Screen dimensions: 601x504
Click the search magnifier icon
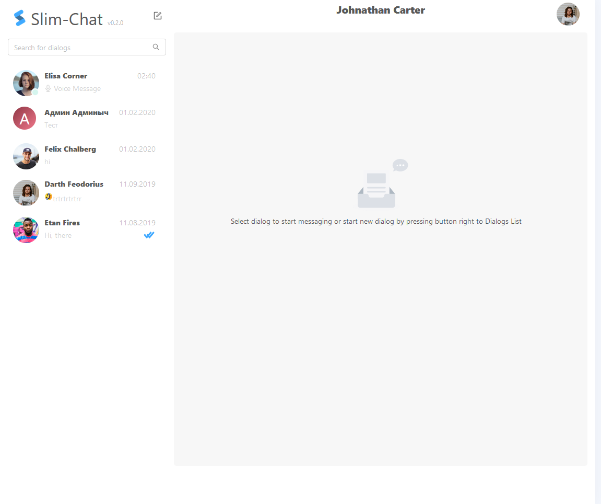click(156, 47)
